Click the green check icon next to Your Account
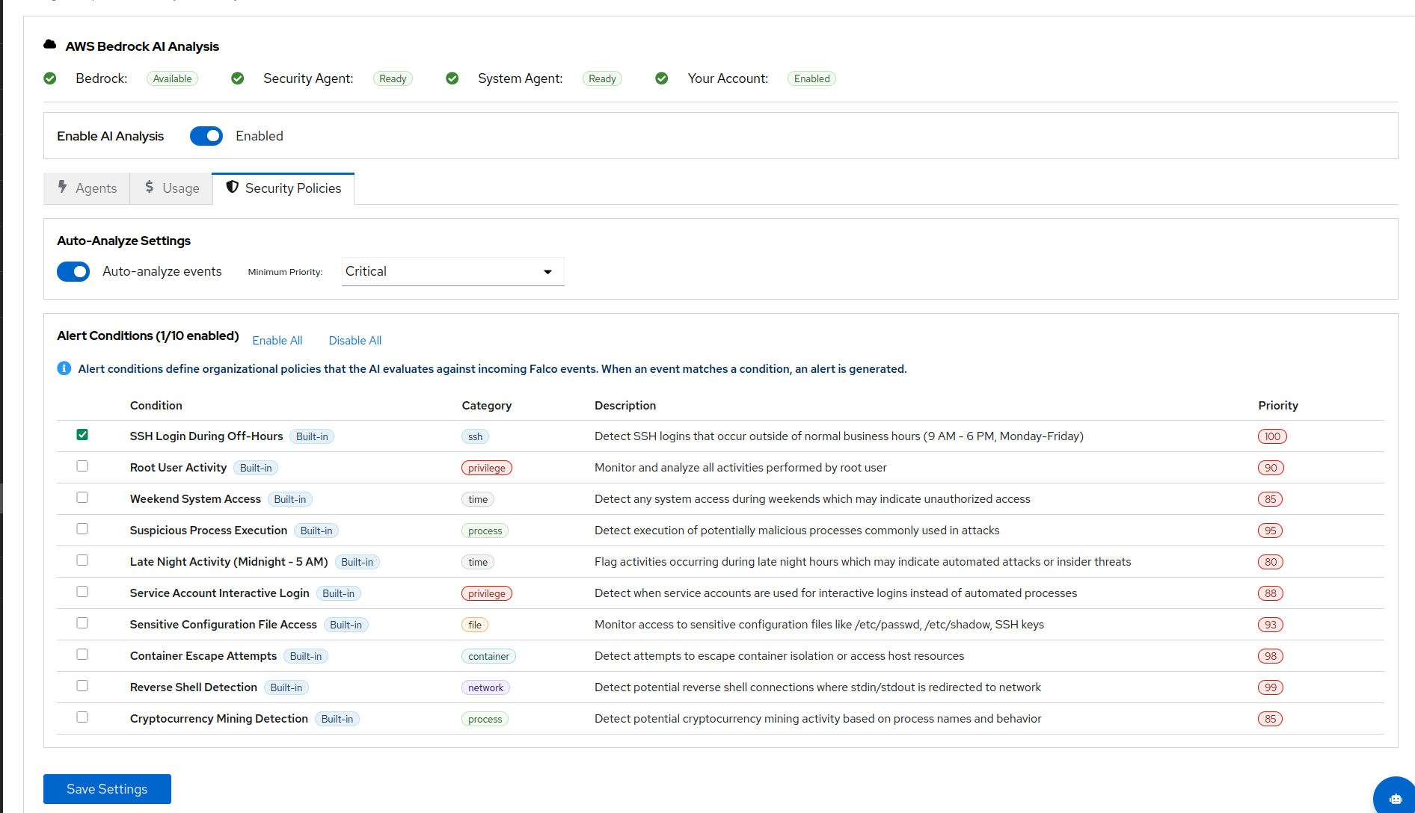 tap(662, 78)
